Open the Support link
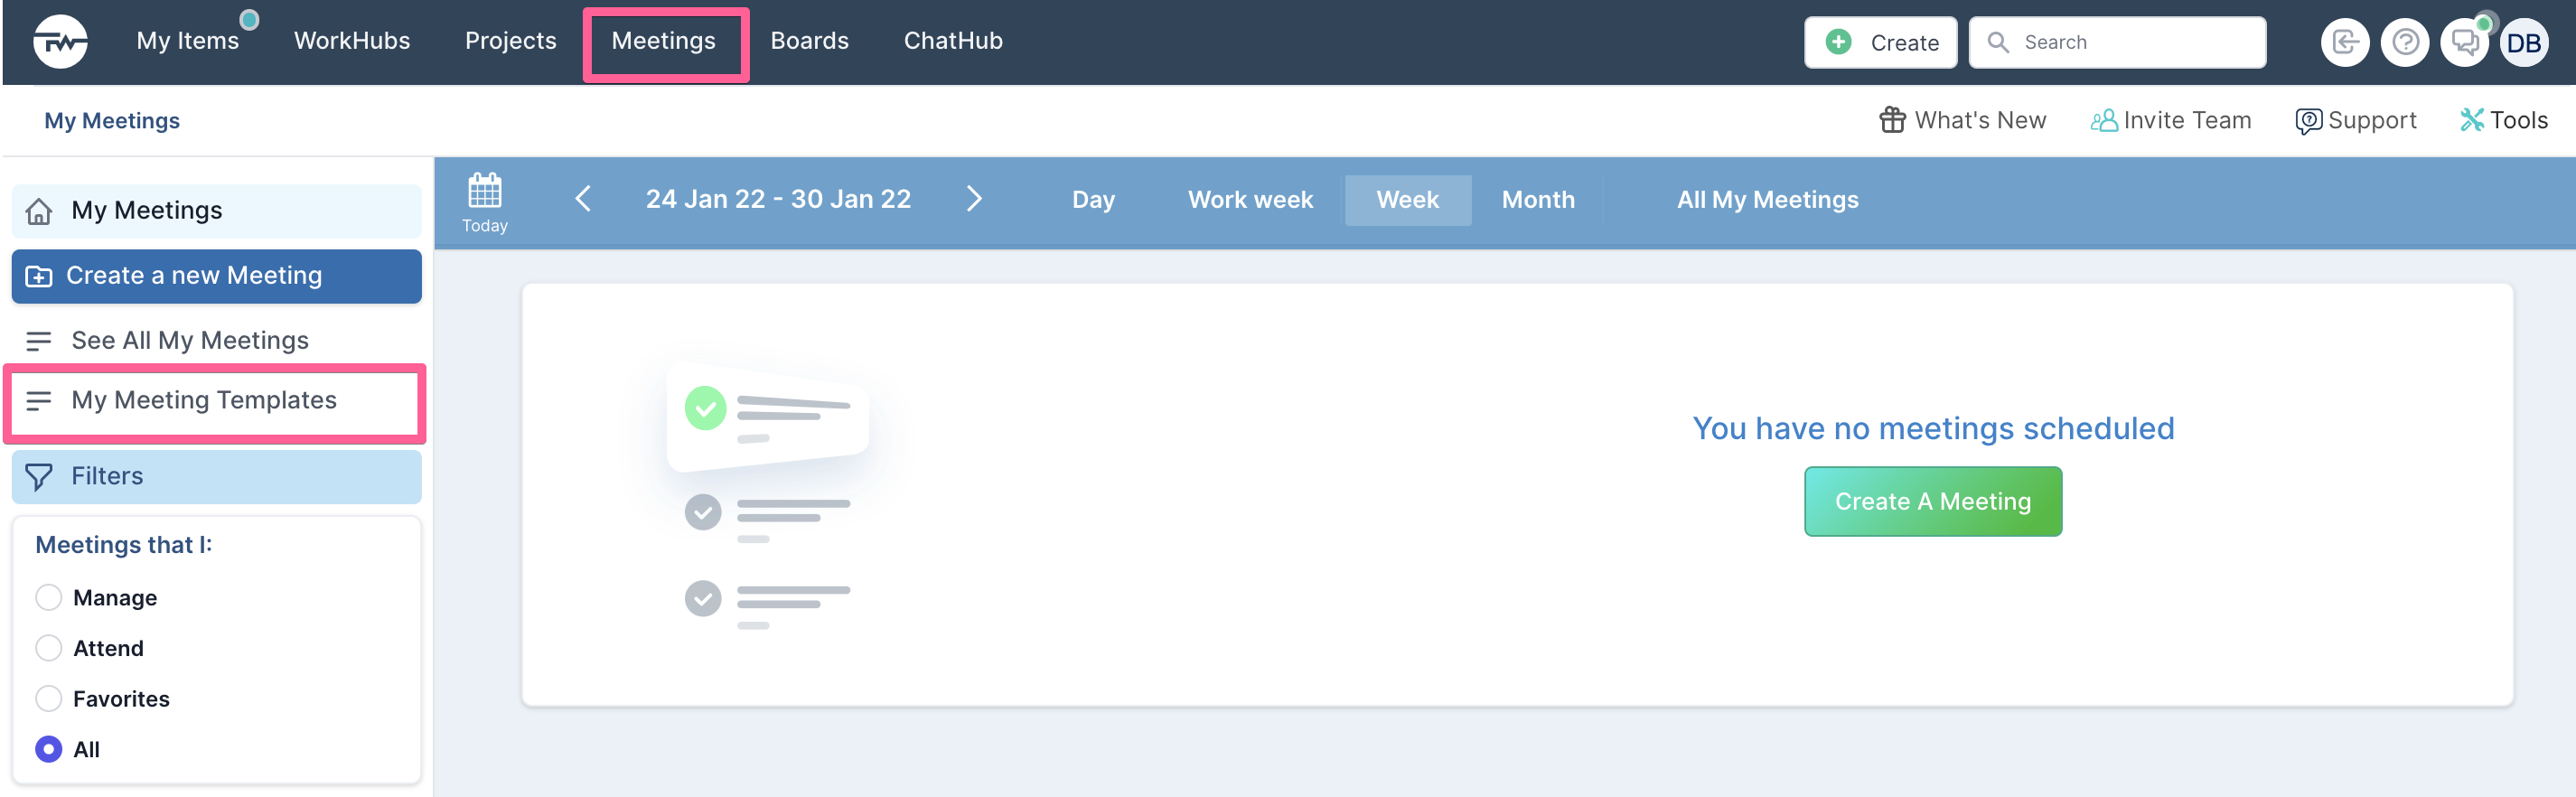The image size is (2576, 797). [2356, 120]
